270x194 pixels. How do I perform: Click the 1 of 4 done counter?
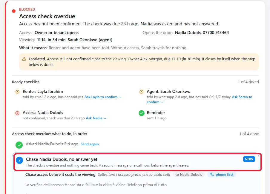pos(249,134)
